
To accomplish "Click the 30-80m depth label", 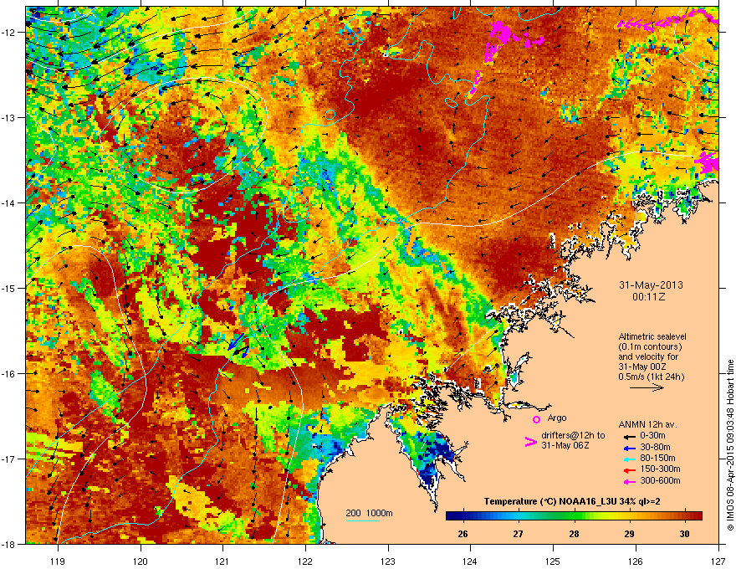I will 655,447.
